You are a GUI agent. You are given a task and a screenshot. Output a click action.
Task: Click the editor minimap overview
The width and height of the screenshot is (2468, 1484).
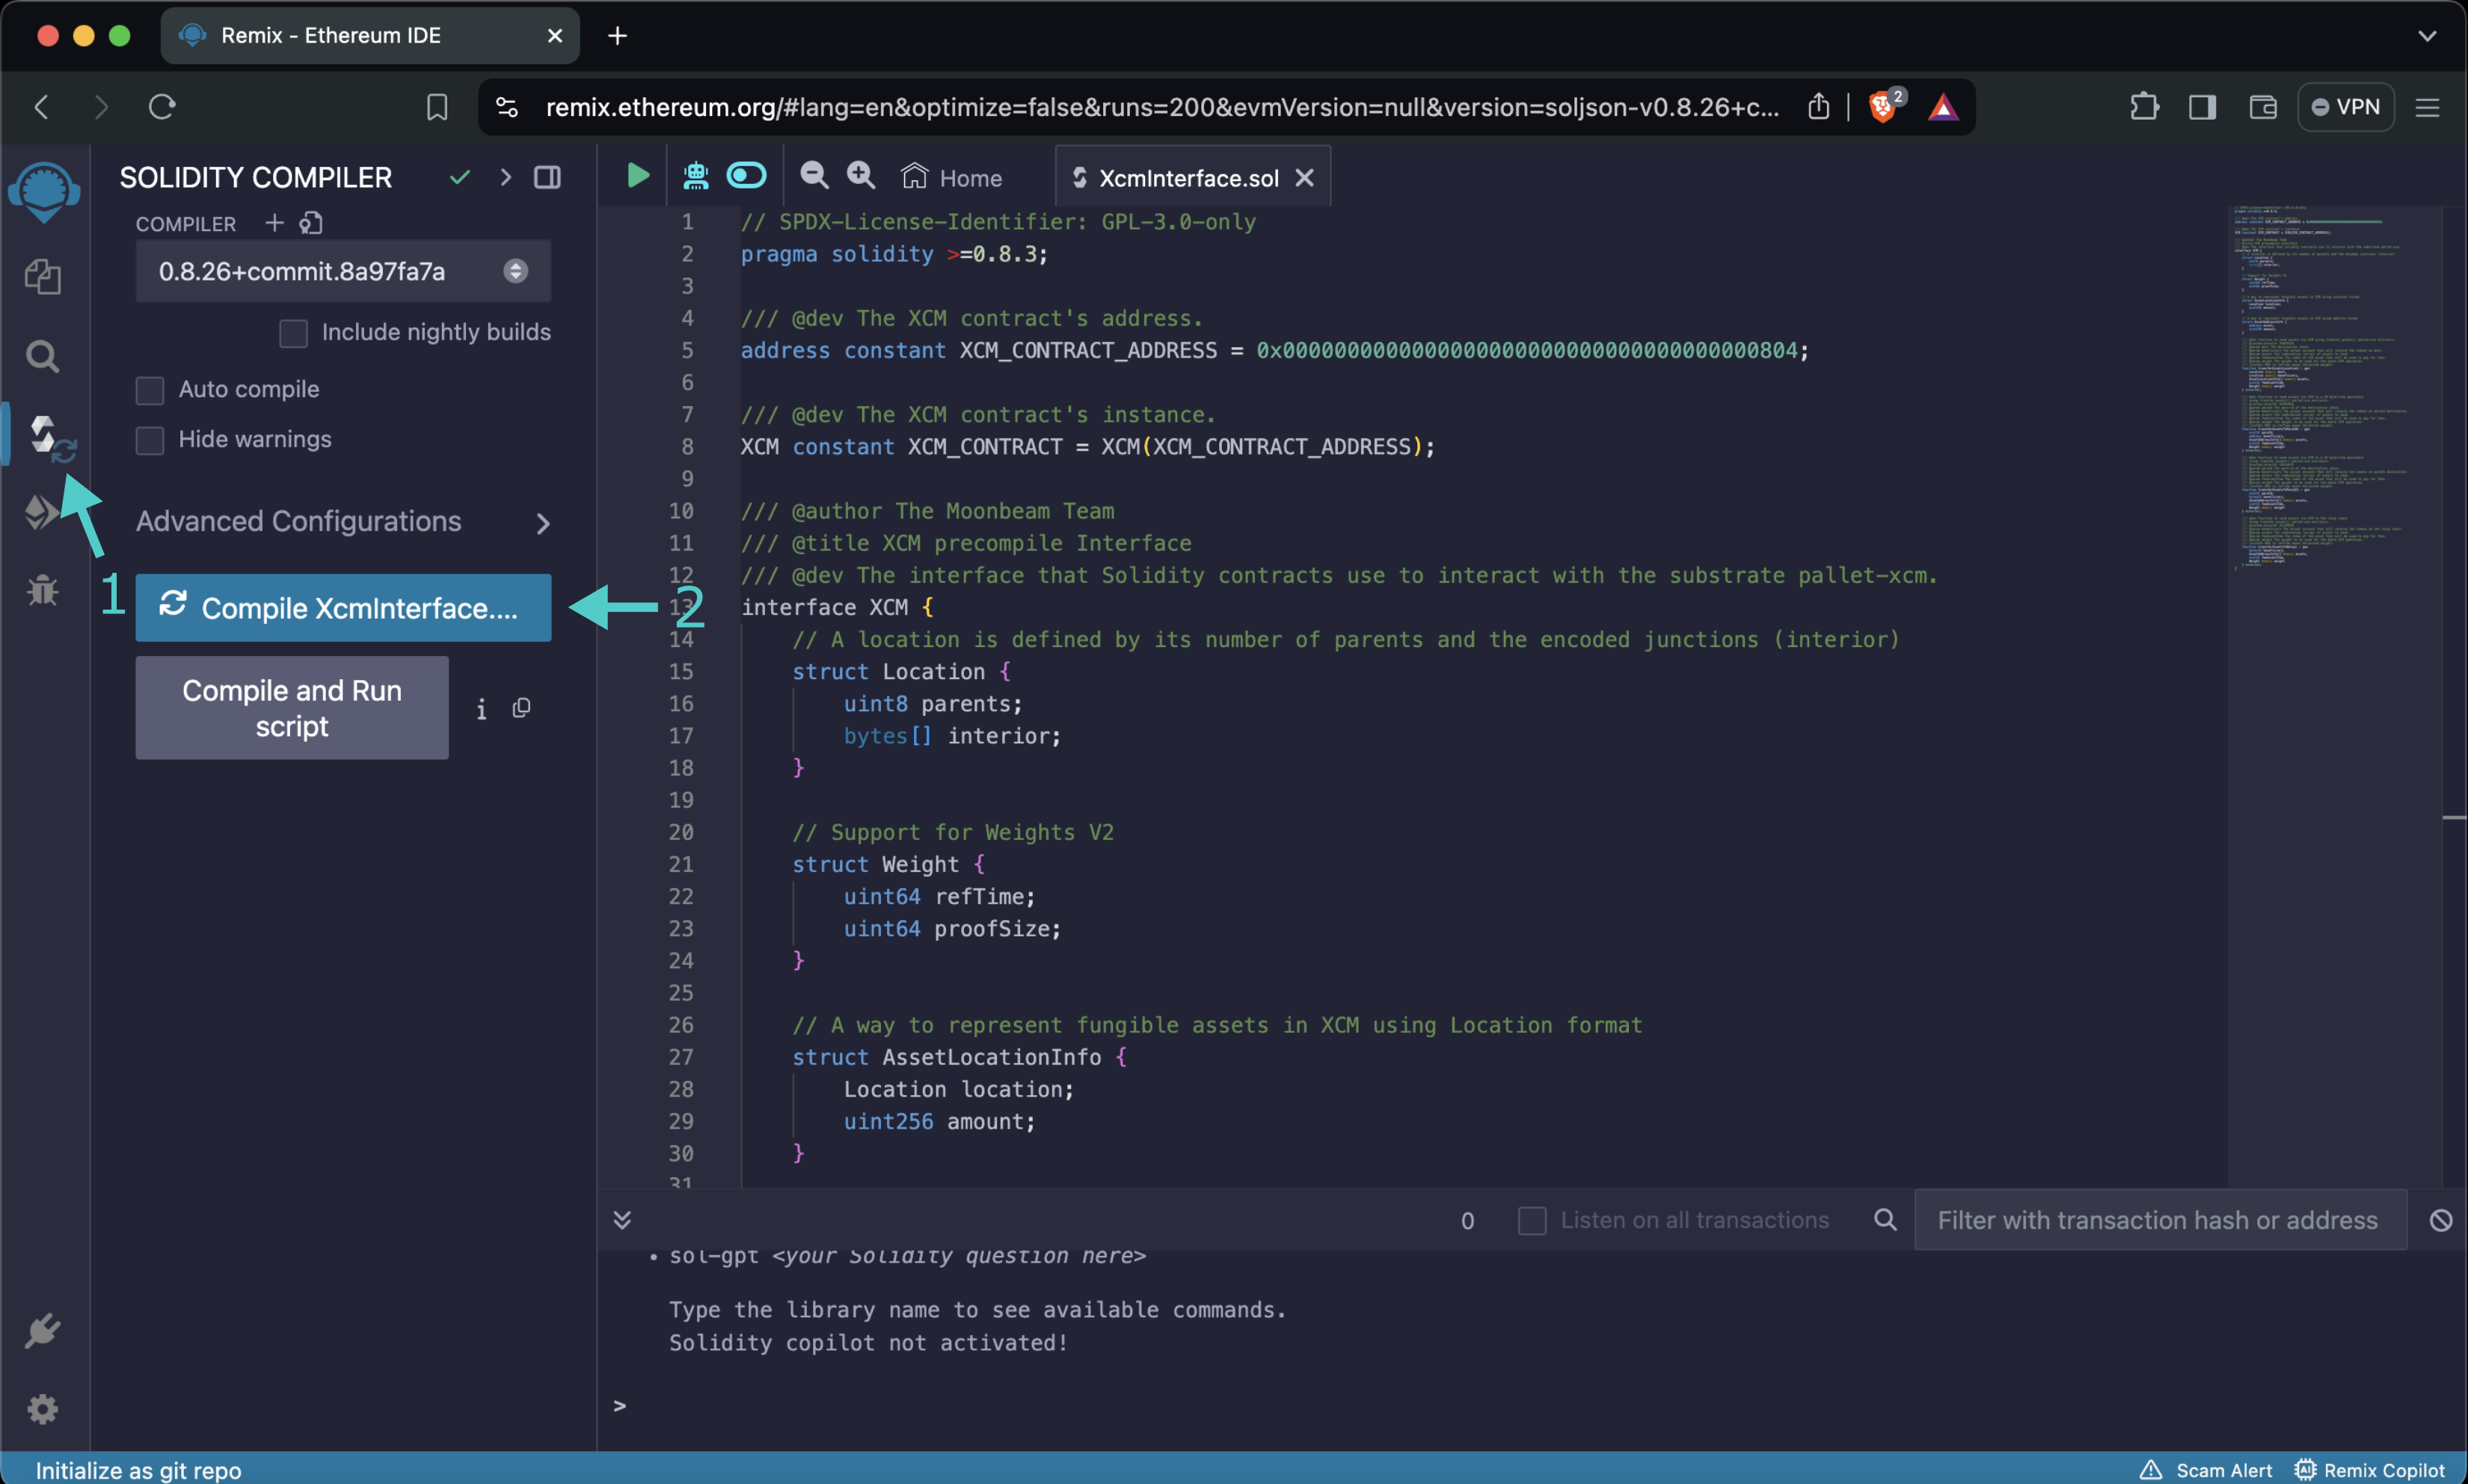point(2334,390)
